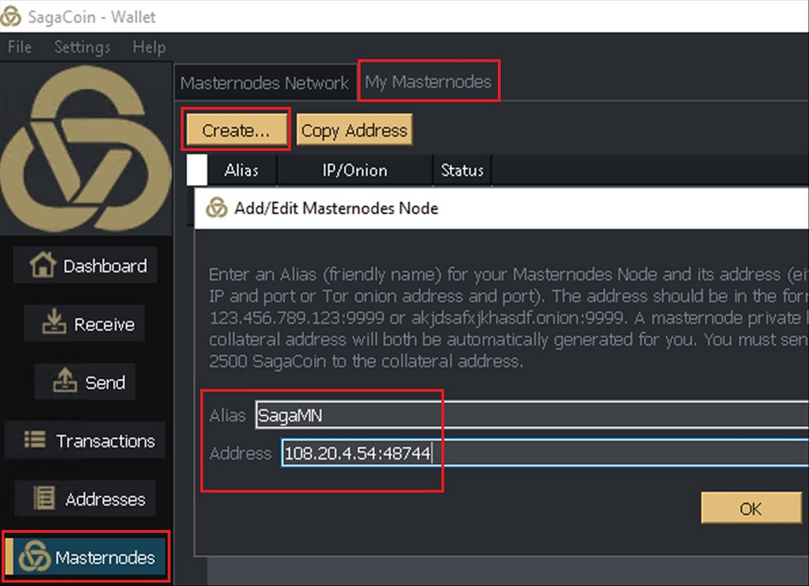Viewport: 809px width, 586px height.
Task: Sort the table by the Status column
Action: pyautogui.click(x=462, y=170)
